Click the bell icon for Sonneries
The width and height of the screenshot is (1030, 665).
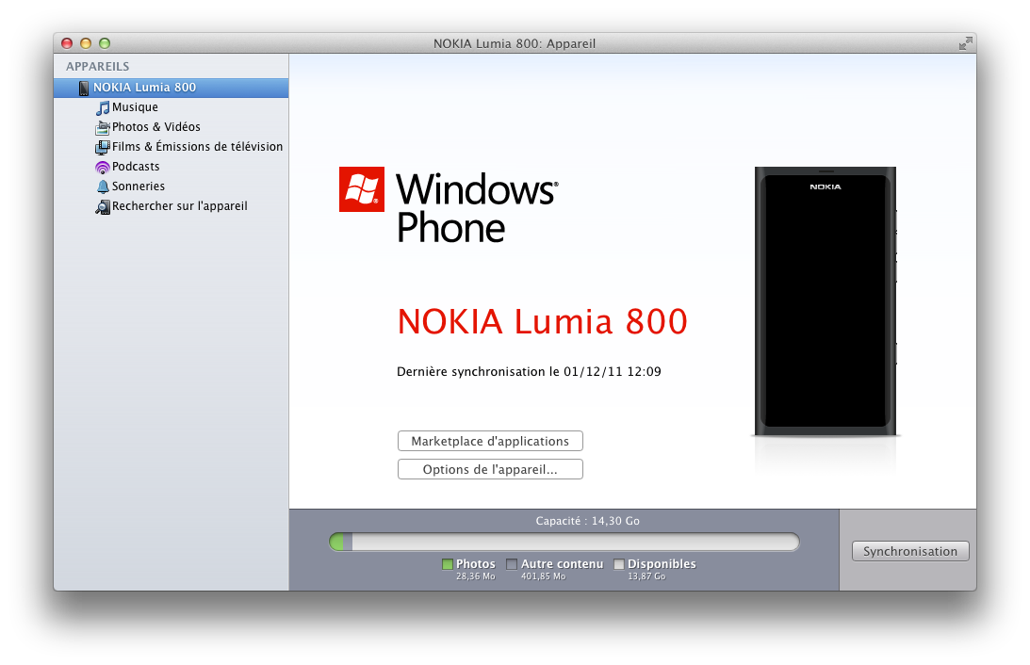(103, 187)
